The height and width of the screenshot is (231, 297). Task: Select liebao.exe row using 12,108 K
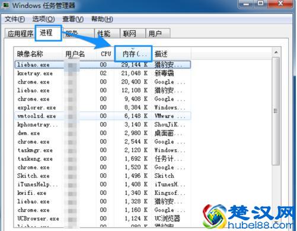tap(103, 91)
